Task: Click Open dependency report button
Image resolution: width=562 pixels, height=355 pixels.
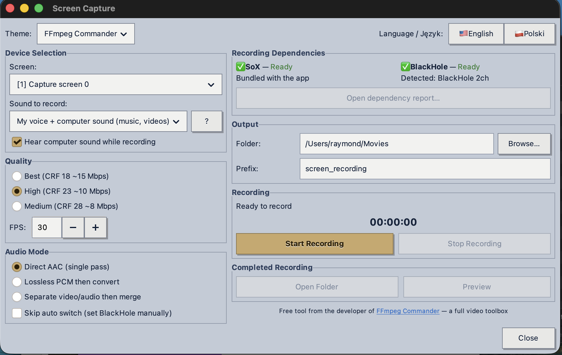Action: coord(393,98)
